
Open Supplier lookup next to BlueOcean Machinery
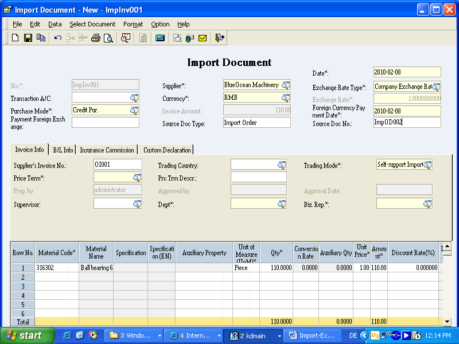(x=285, y=85)
